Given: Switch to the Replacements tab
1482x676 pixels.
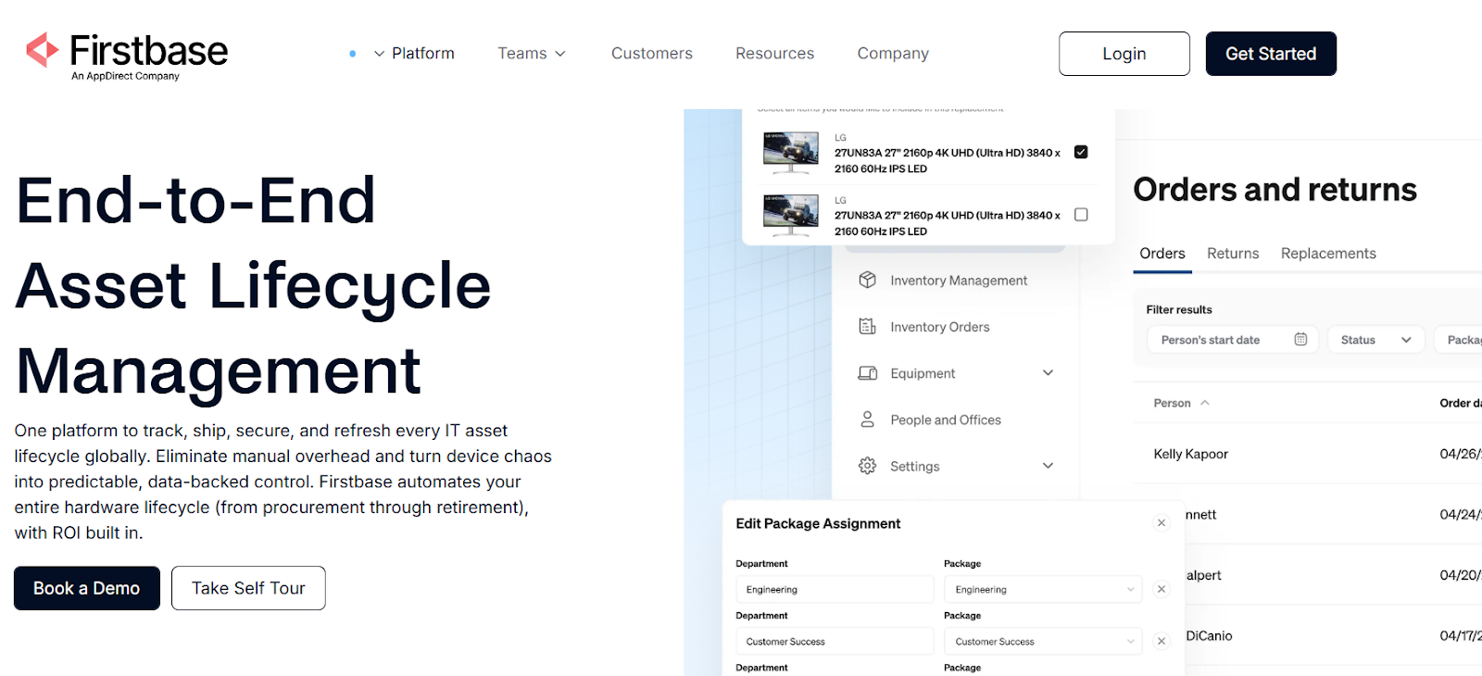Looking at the screenshot, I should 1328,254.
